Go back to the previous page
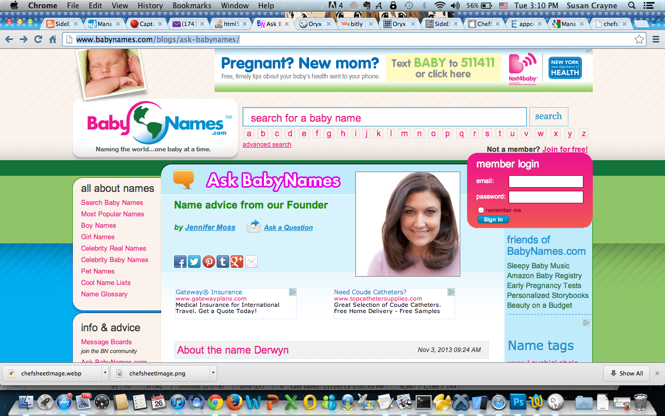 (x=9, y=40)
